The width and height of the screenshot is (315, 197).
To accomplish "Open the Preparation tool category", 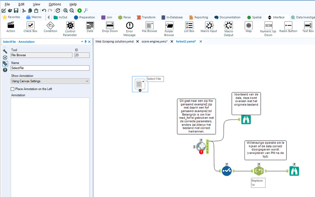I will pyautogui.click(x=84, y=17).
